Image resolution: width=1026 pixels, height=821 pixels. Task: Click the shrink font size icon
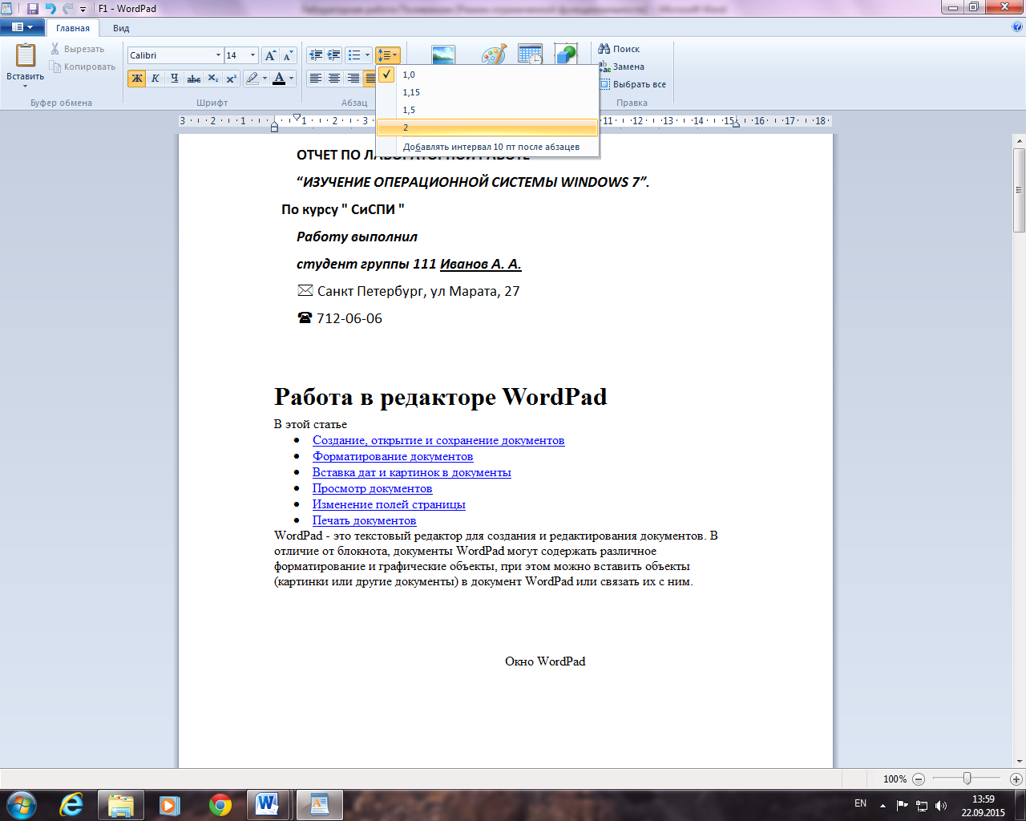point(289,55)
